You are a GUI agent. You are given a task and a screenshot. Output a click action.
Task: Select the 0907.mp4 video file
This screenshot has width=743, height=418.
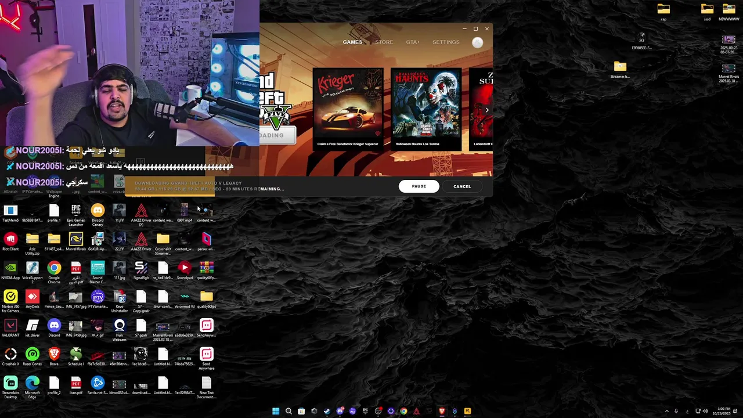pyautogui.click(x=185, y=213)
